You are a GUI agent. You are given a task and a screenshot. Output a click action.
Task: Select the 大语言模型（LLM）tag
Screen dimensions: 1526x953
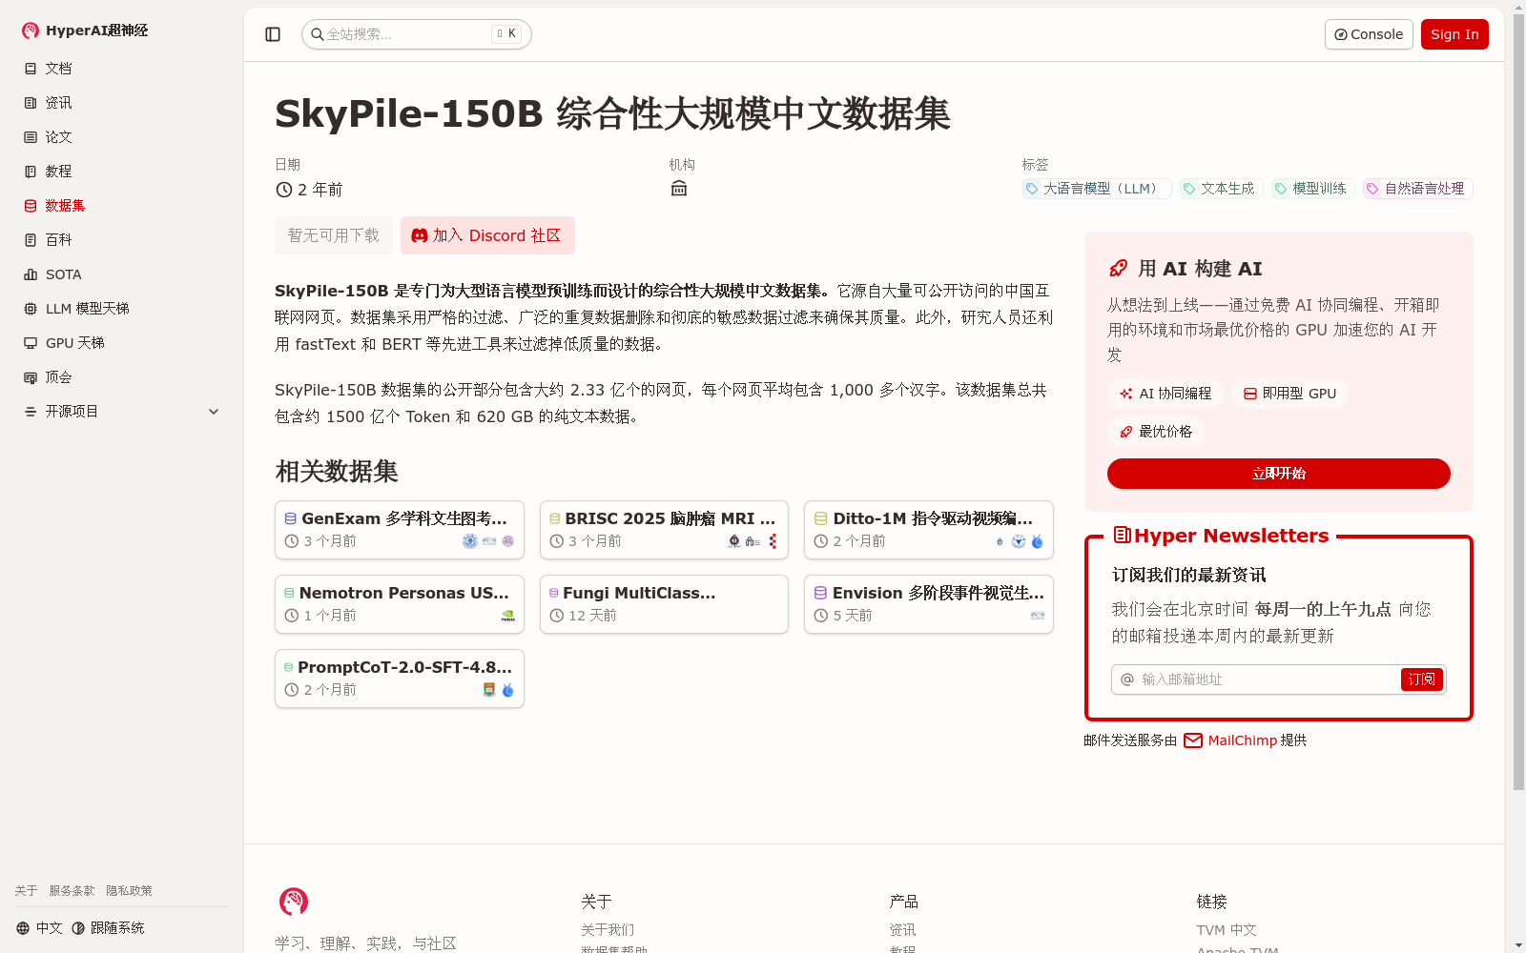click(x=1097, y=189)
